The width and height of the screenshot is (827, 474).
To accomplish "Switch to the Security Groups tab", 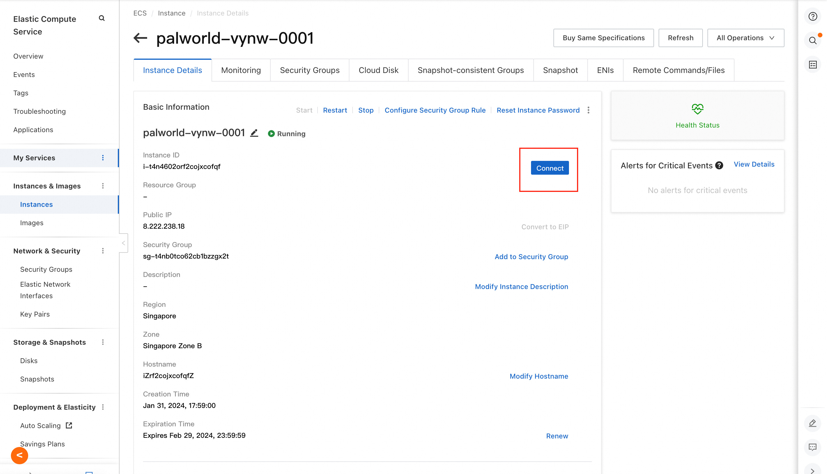I will pos(310,70).
